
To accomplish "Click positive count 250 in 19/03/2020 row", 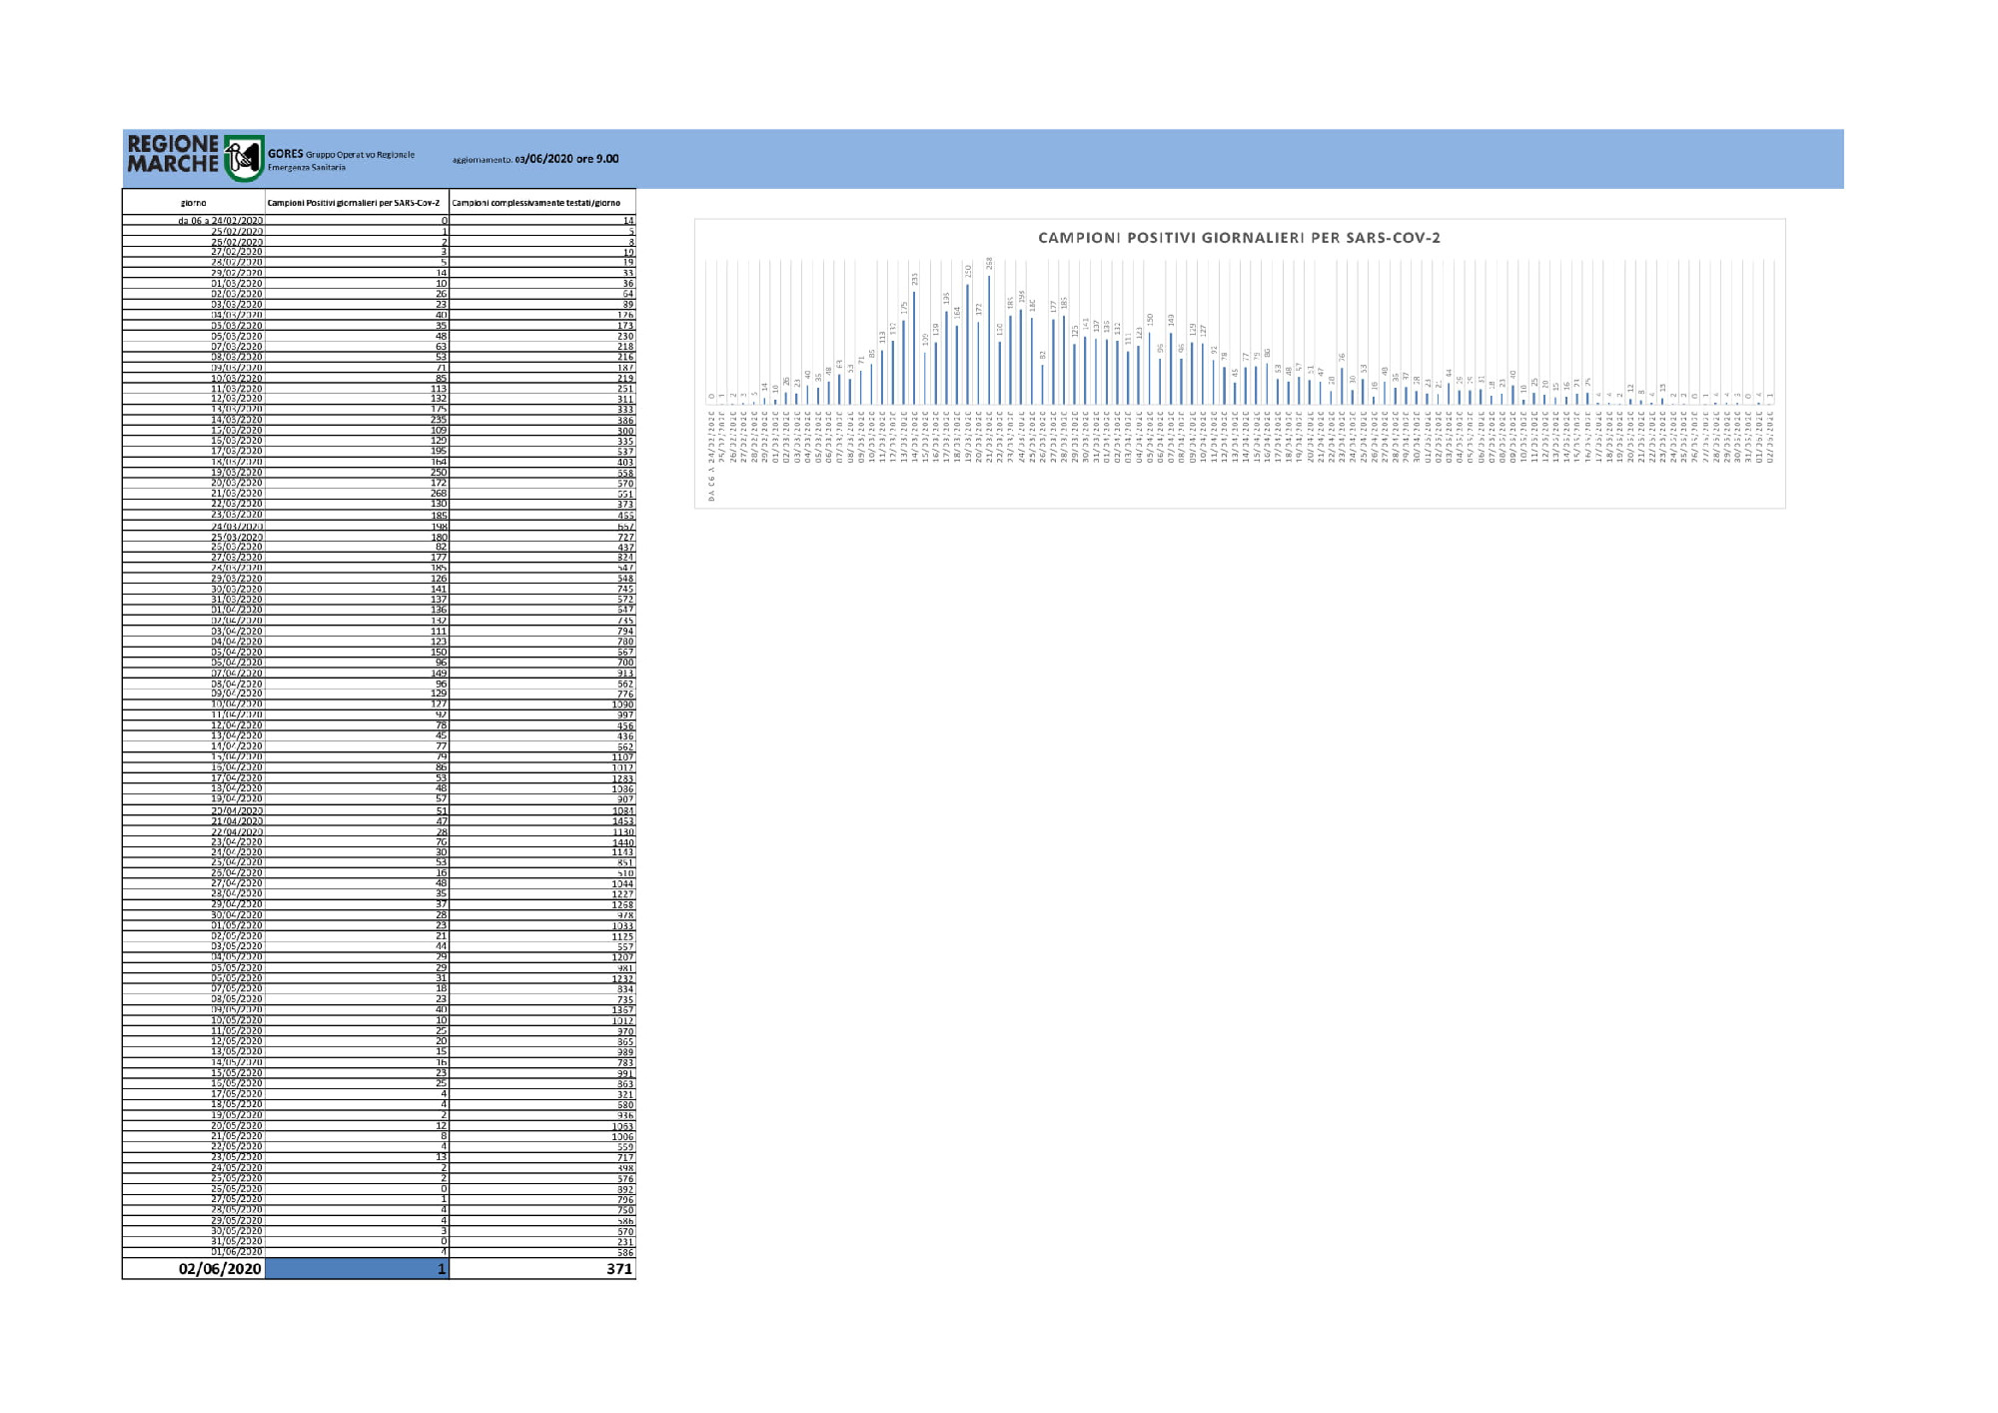I will point(439,473).
